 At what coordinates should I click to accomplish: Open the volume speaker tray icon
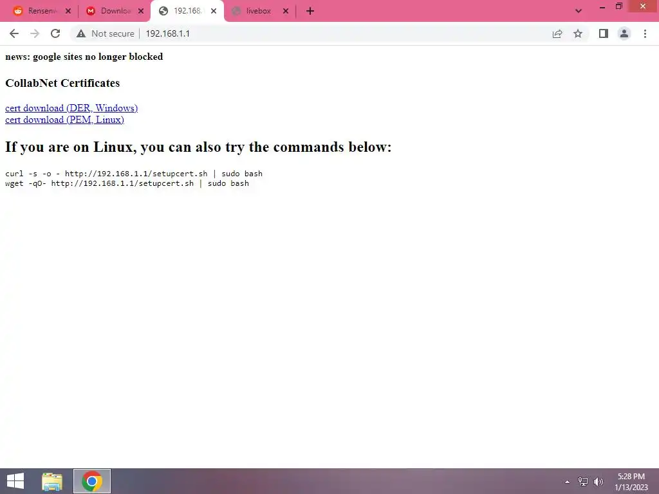click(599, 482)
